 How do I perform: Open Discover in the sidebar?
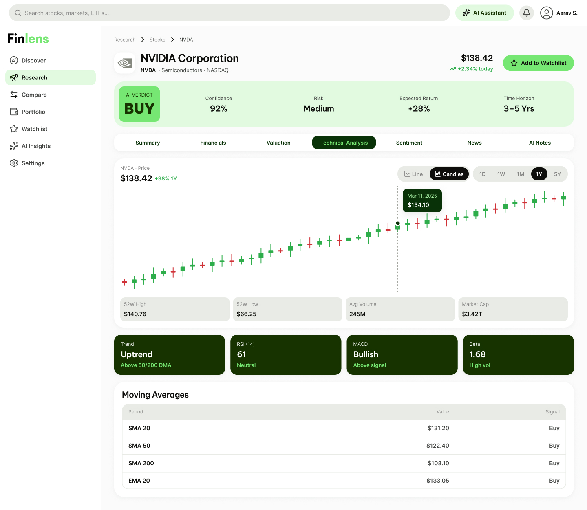tap(51, 60)
